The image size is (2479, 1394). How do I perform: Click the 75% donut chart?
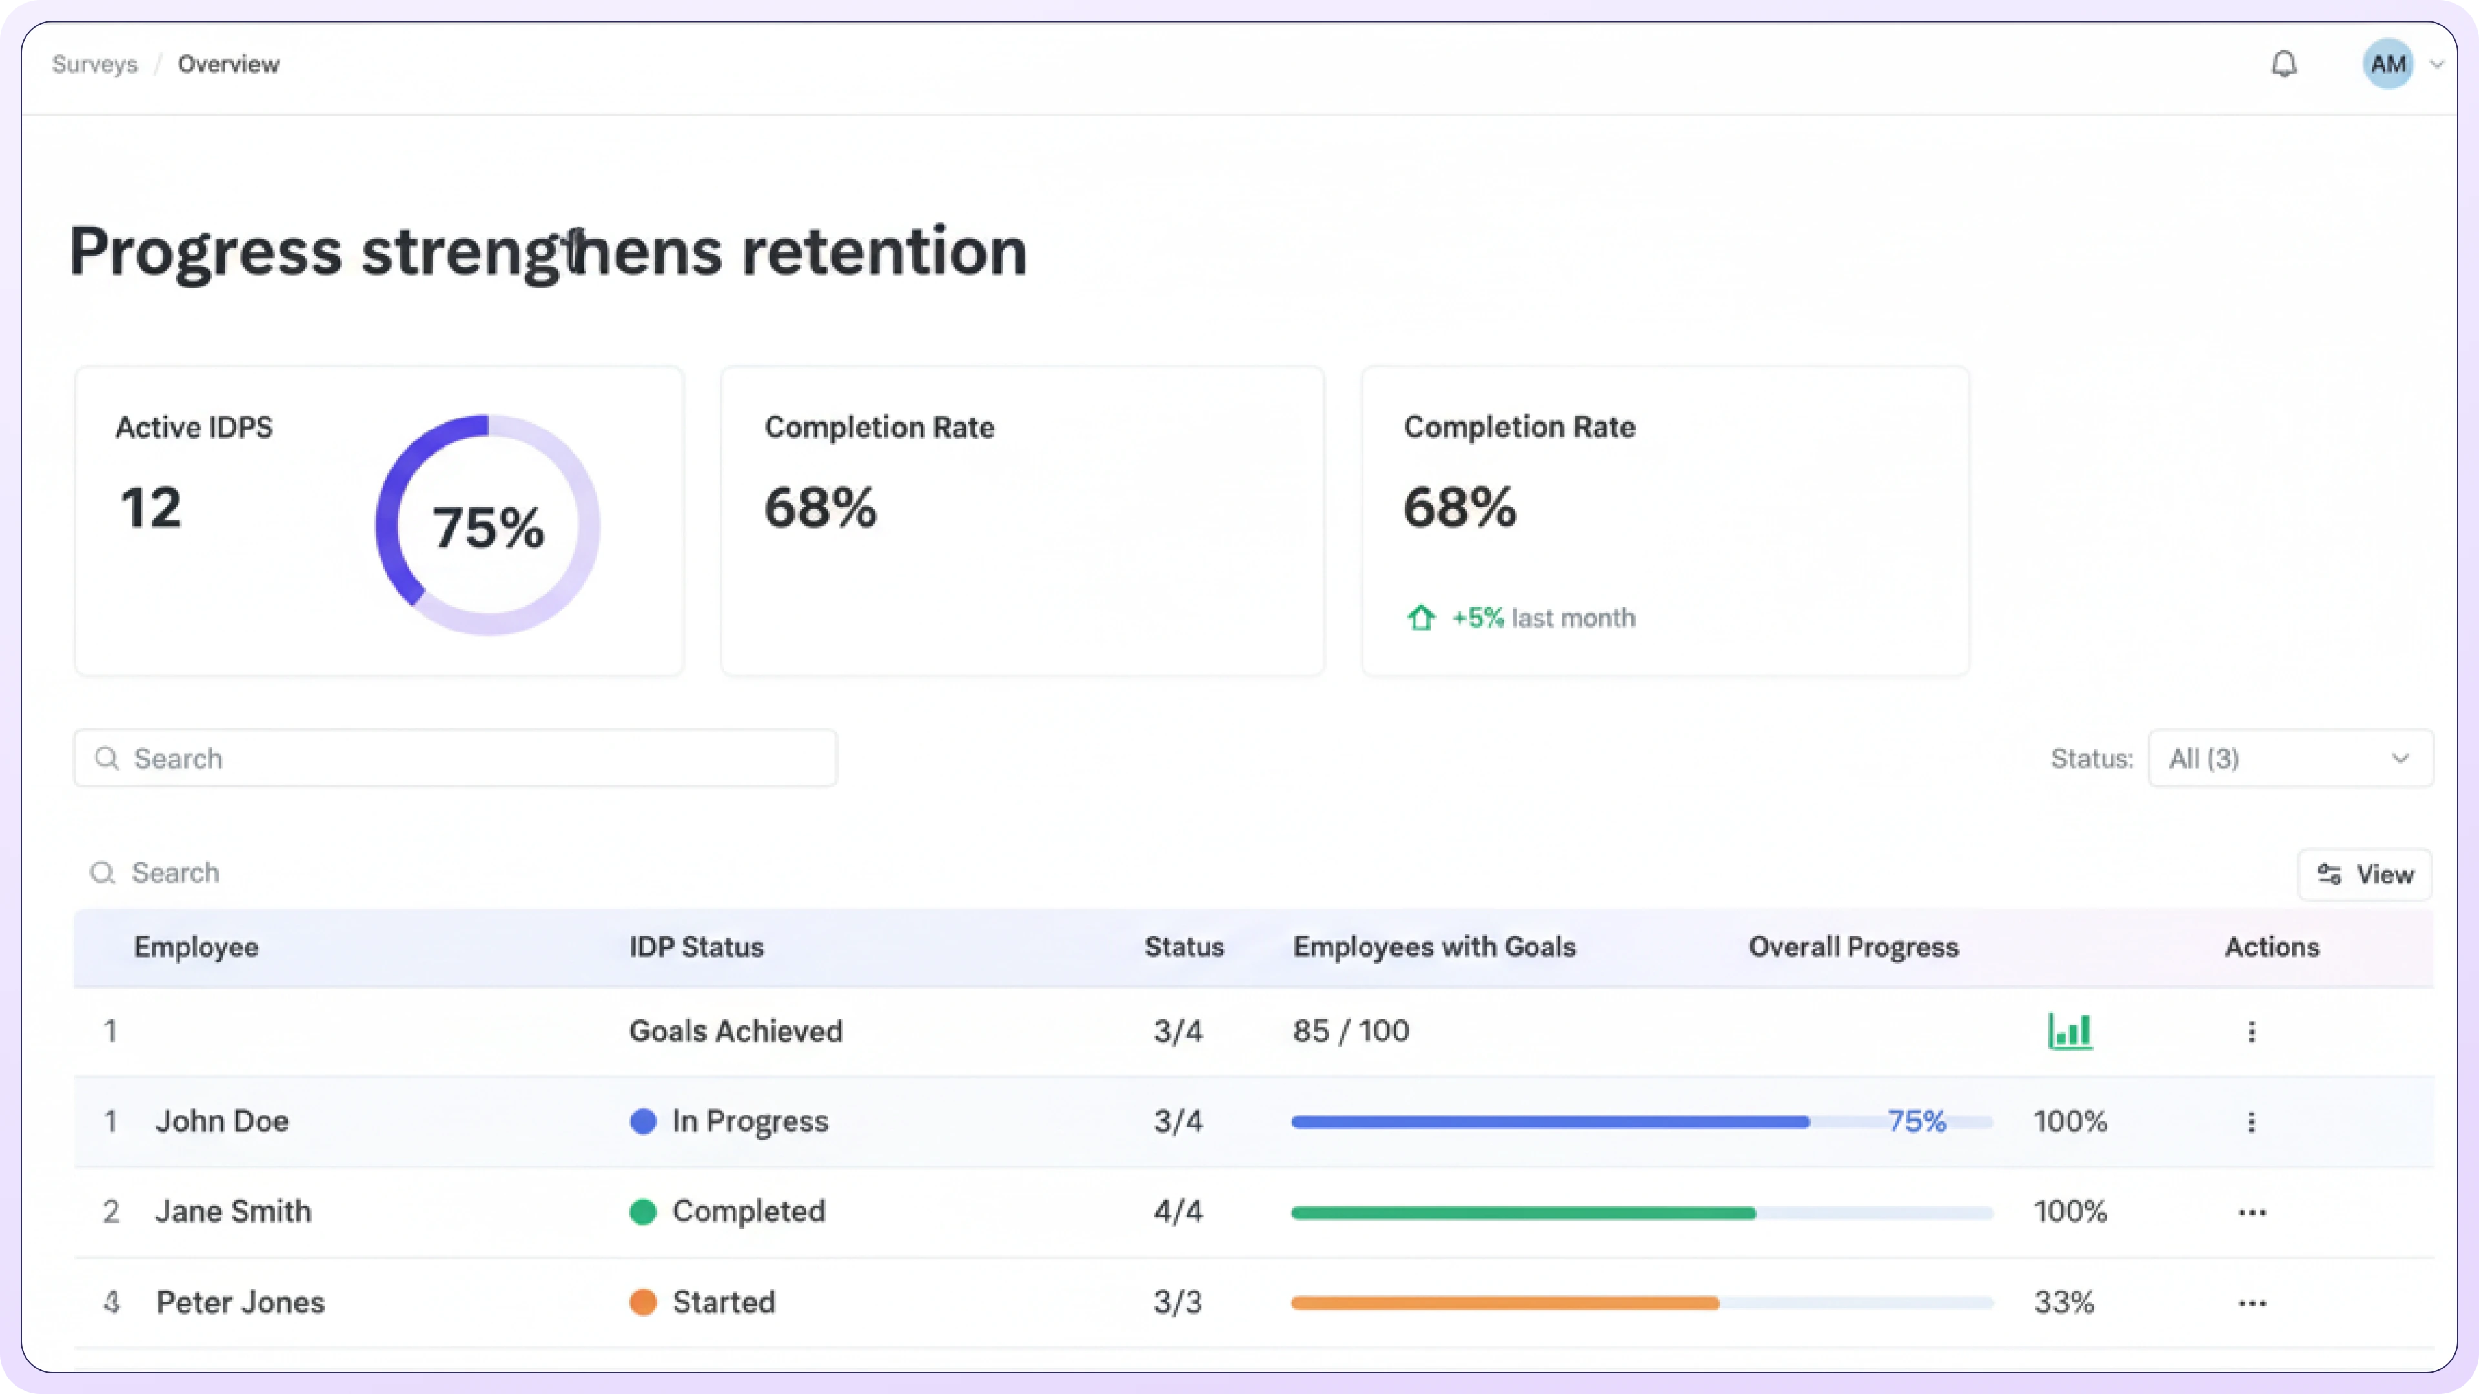pyautogui.click(x=488, y=525)
